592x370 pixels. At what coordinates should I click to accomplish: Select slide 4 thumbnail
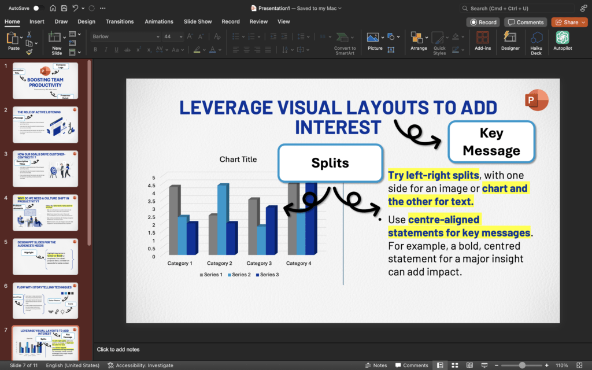click(45, 213)
